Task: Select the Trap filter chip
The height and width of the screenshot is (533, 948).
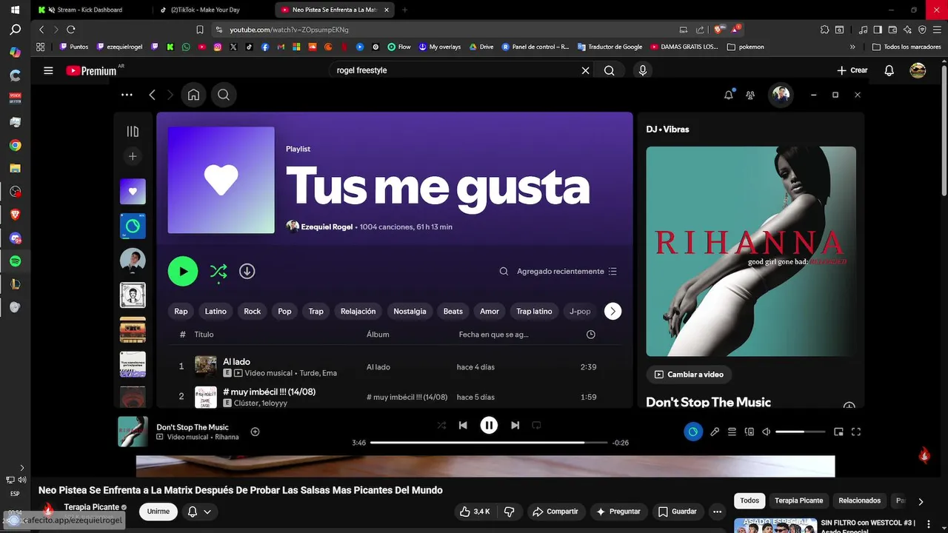Action: point(316,311)
